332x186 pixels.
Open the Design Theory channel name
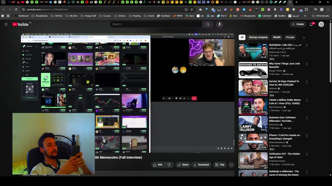click(276, 71)
